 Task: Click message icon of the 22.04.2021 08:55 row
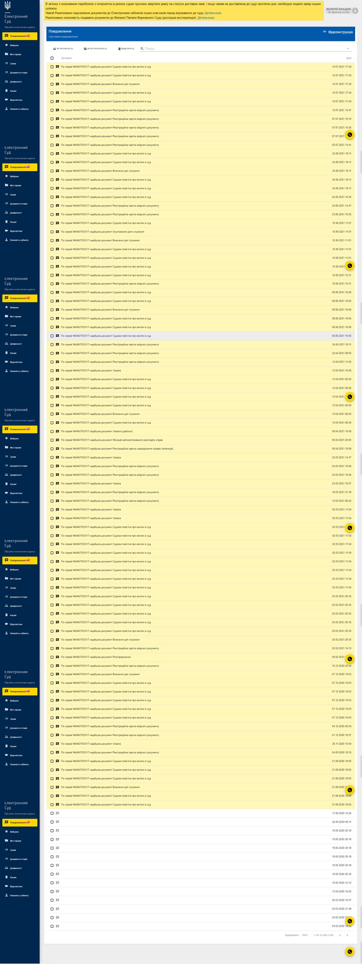57,353
